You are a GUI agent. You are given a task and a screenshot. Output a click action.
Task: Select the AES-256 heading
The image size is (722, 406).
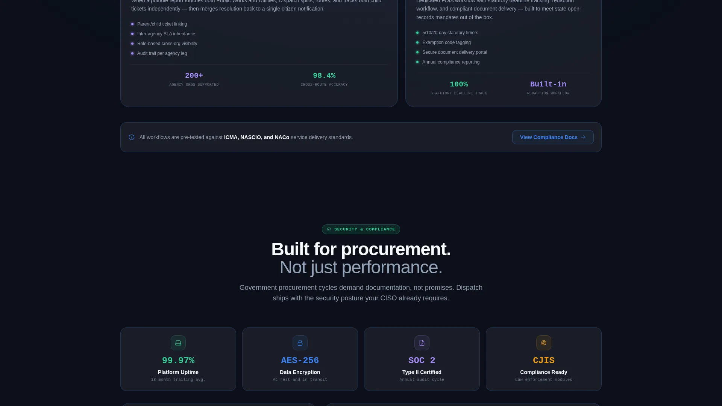coord(300,361)
